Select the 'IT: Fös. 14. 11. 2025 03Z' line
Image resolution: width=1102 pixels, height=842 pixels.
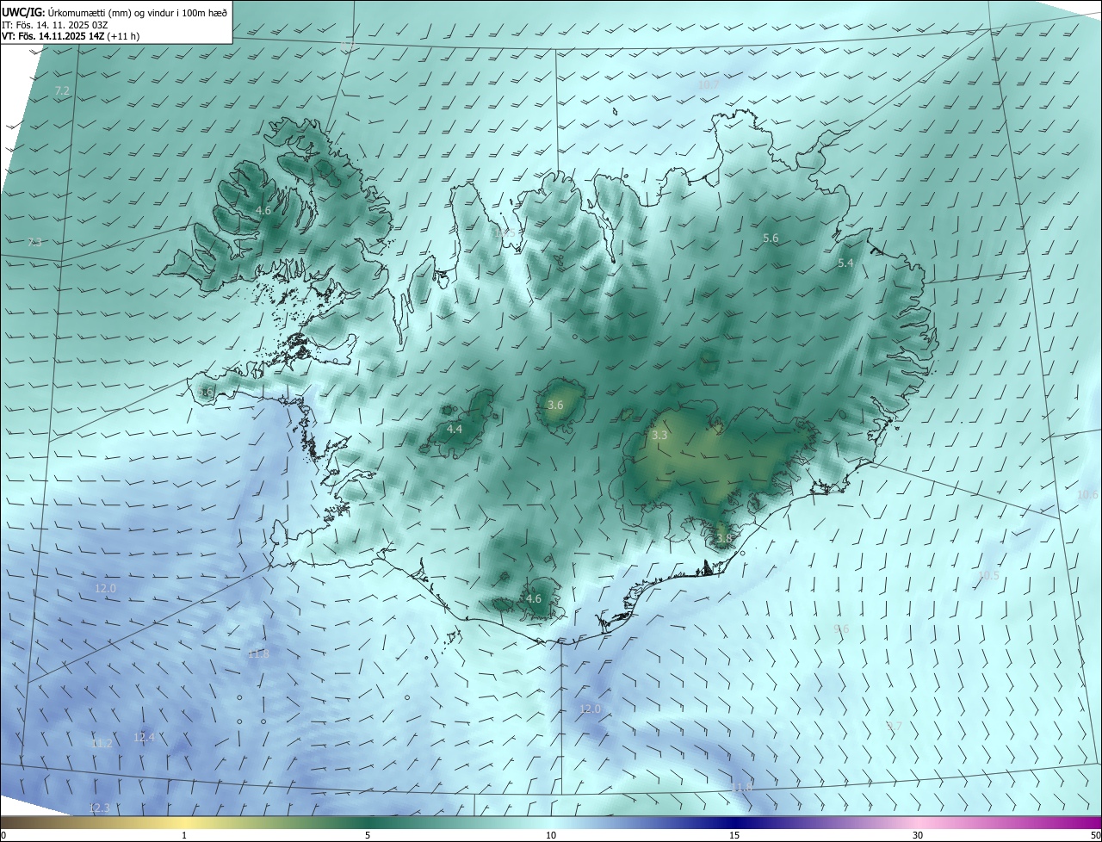55,25
